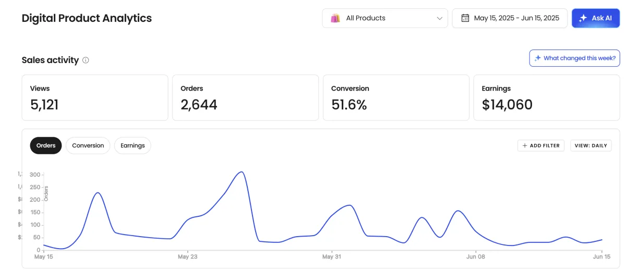The height and width of the screenshot is (270, 626).
Task: Switch chart to the Earnings tab
Action: [x=133, y=145]
